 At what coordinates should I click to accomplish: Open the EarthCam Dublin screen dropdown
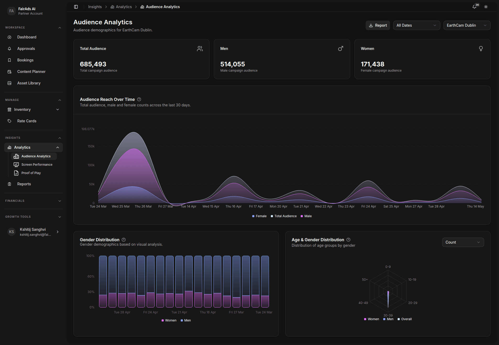pos(467,25)
